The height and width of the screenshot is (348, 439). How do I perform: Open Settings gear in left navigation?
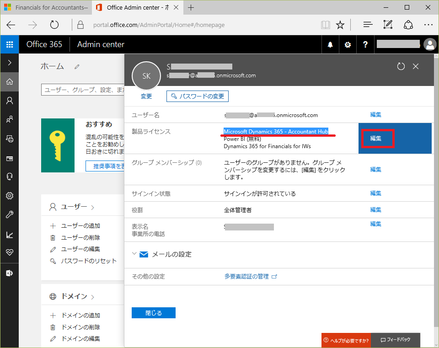click(10, 196)
